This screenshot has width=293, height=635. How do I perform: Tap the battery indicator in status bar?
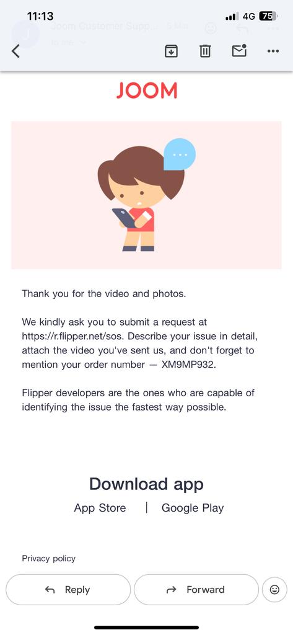[268, 16]
